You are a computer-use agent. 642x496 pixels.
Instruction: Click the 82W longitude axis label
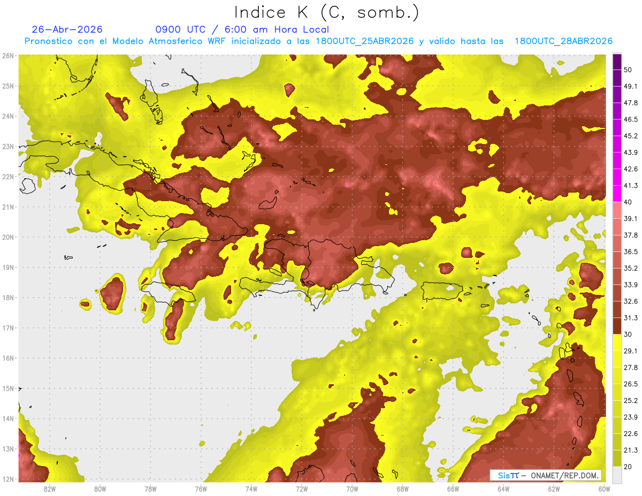pos(50,488)
